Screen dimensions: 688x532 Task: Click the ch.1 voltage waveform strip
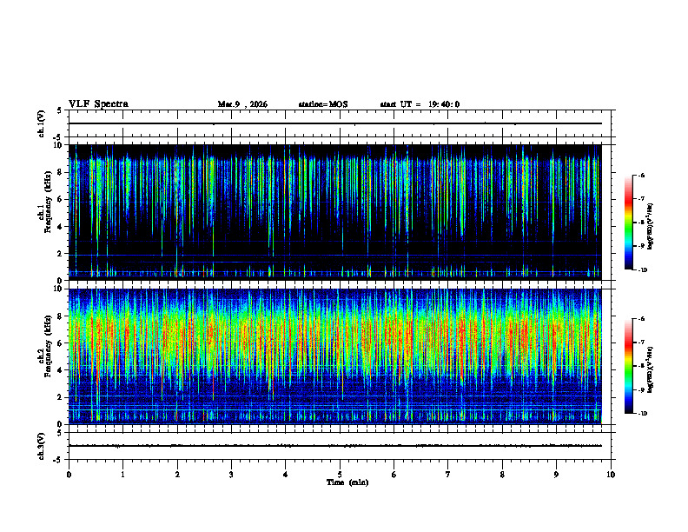pos(340,123)
